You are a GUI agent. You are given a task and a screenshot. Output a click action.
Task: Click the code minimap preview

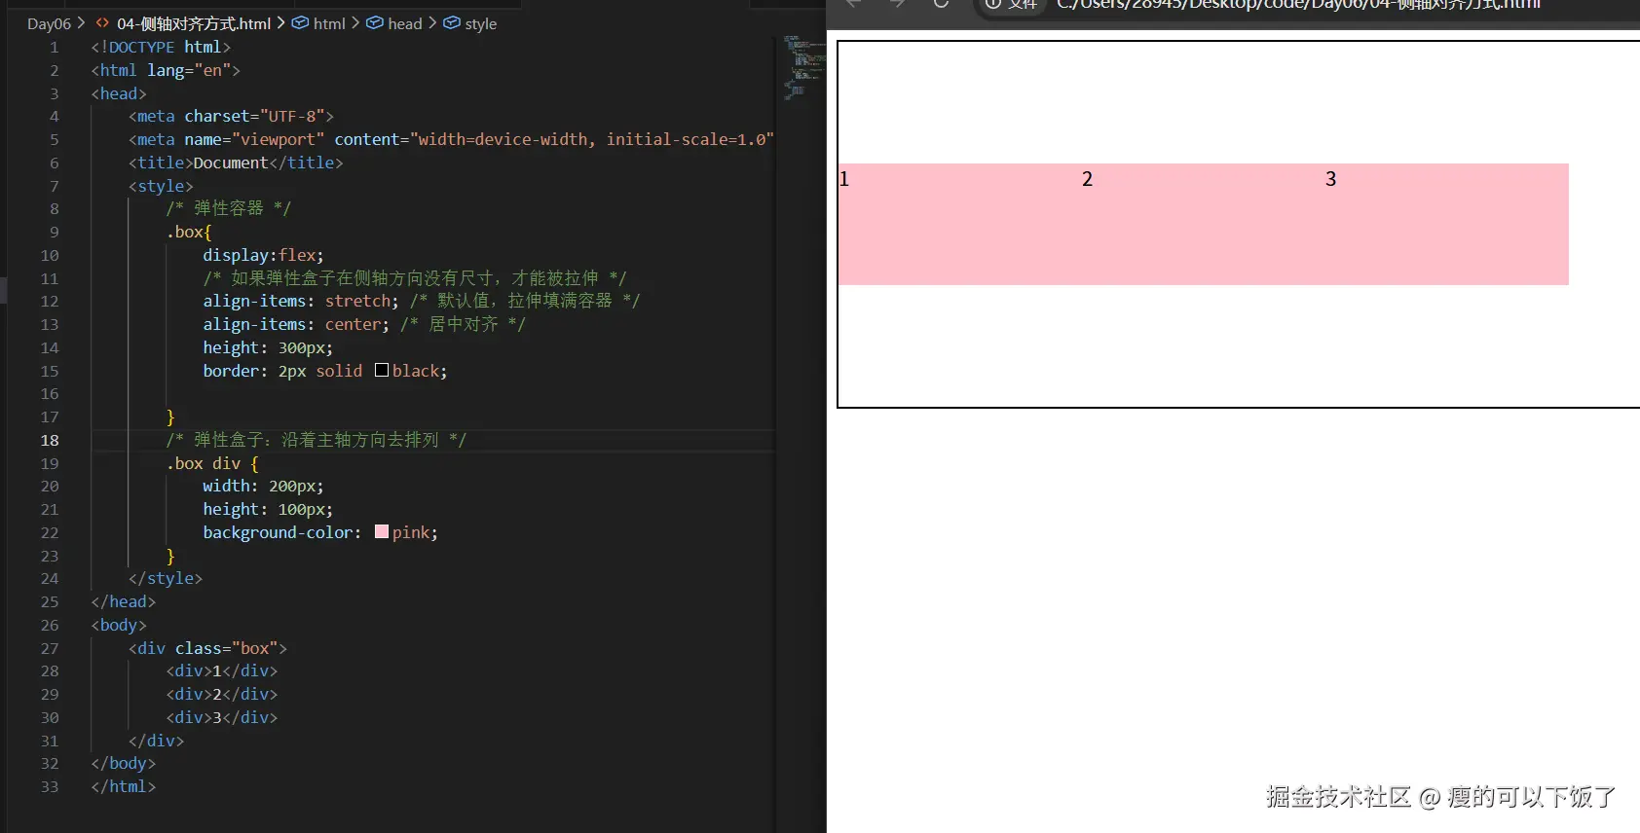tap(803, 68)
